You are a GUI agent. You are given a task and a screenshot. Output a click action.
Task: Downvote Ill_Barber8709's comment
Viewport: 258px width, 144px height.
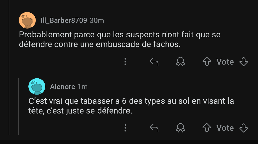244,62
